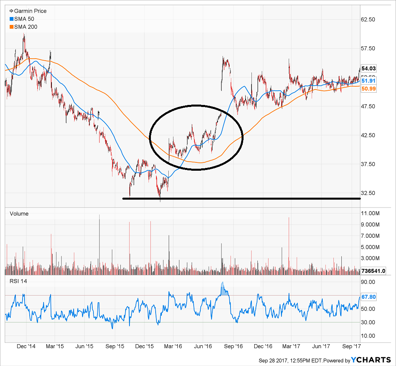Image resolution: width=396 pixels, height=366 pixels.
Task: Click the 3.000M volume axis label
Action: 370,258
